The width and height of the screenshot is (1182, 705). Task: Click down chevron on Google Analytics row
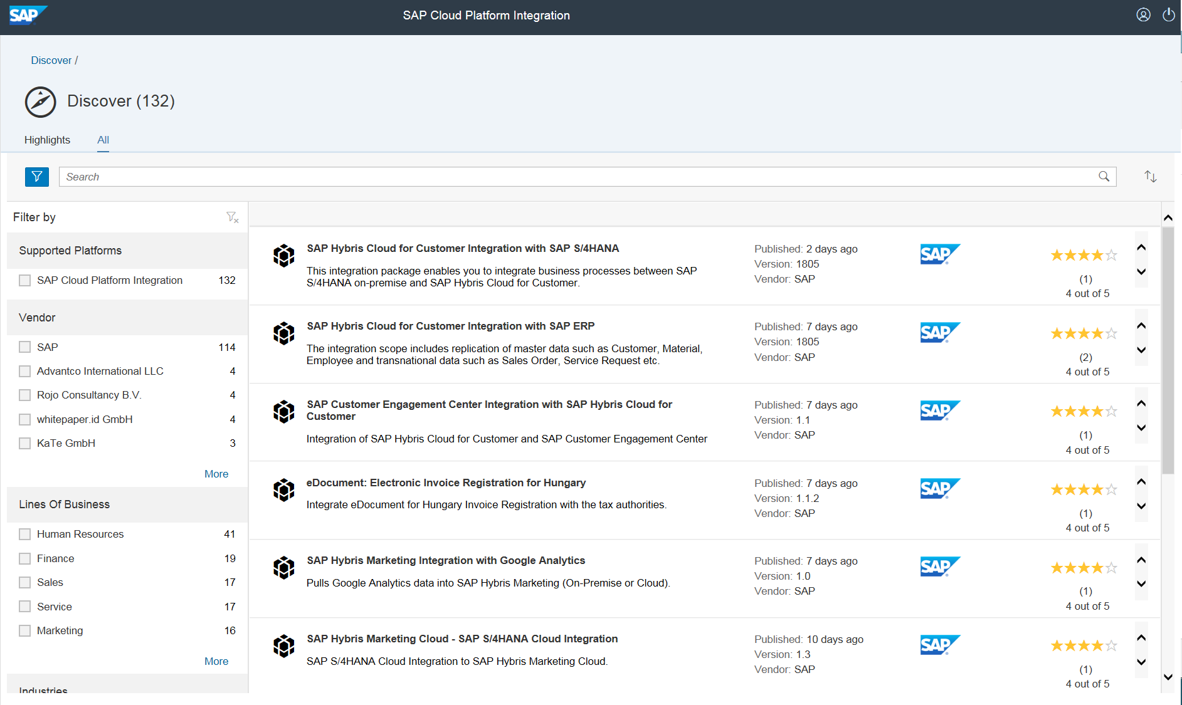(1141, 584)
